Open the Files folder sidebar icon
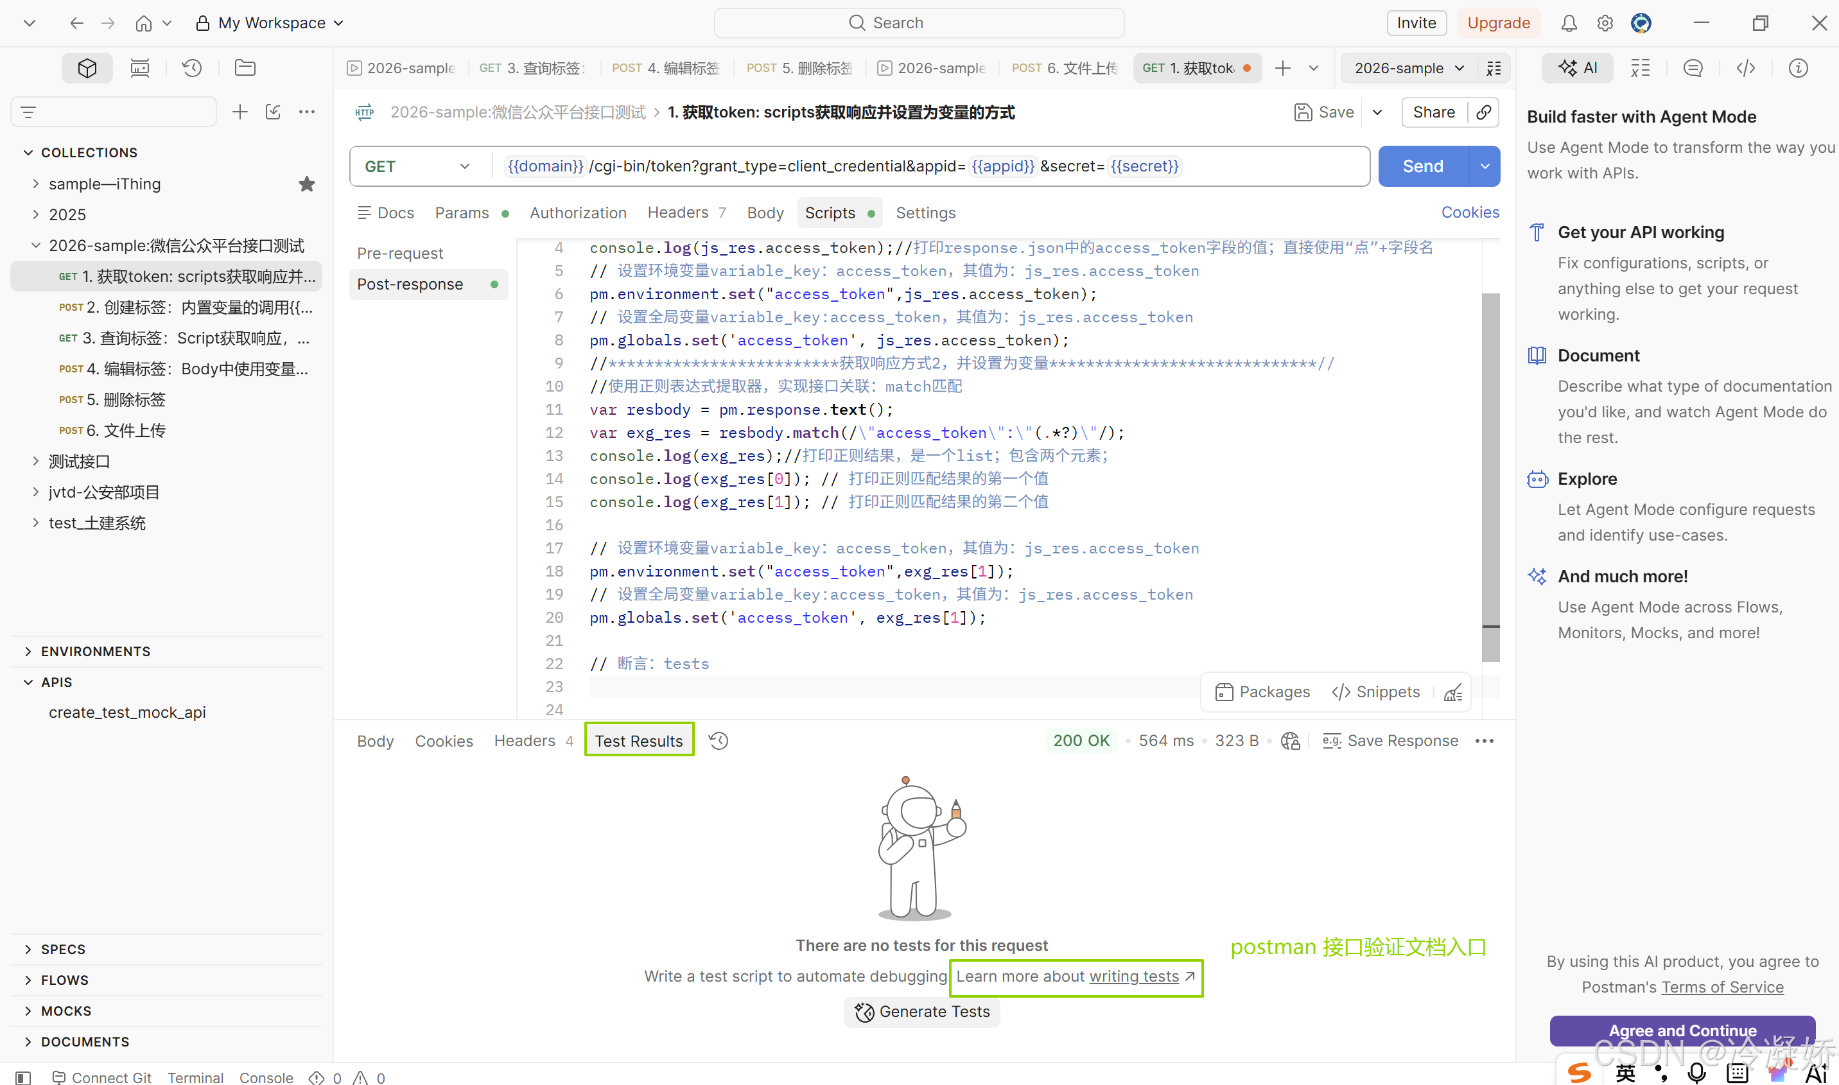The image size is (1839, 1085). pos(245,68)
